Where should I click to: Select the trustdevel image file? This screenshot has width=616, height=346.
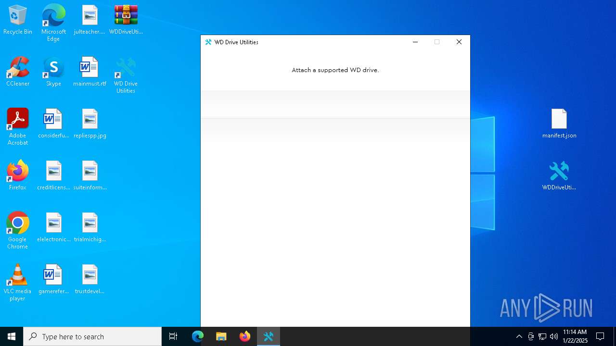[x=90, y=280]
